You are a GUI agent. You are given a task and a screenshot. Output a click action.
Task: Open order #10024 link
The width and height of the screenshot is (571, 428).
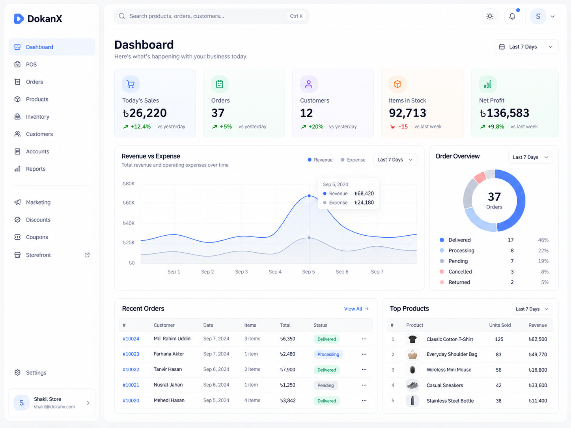click(x=131, y=339)
